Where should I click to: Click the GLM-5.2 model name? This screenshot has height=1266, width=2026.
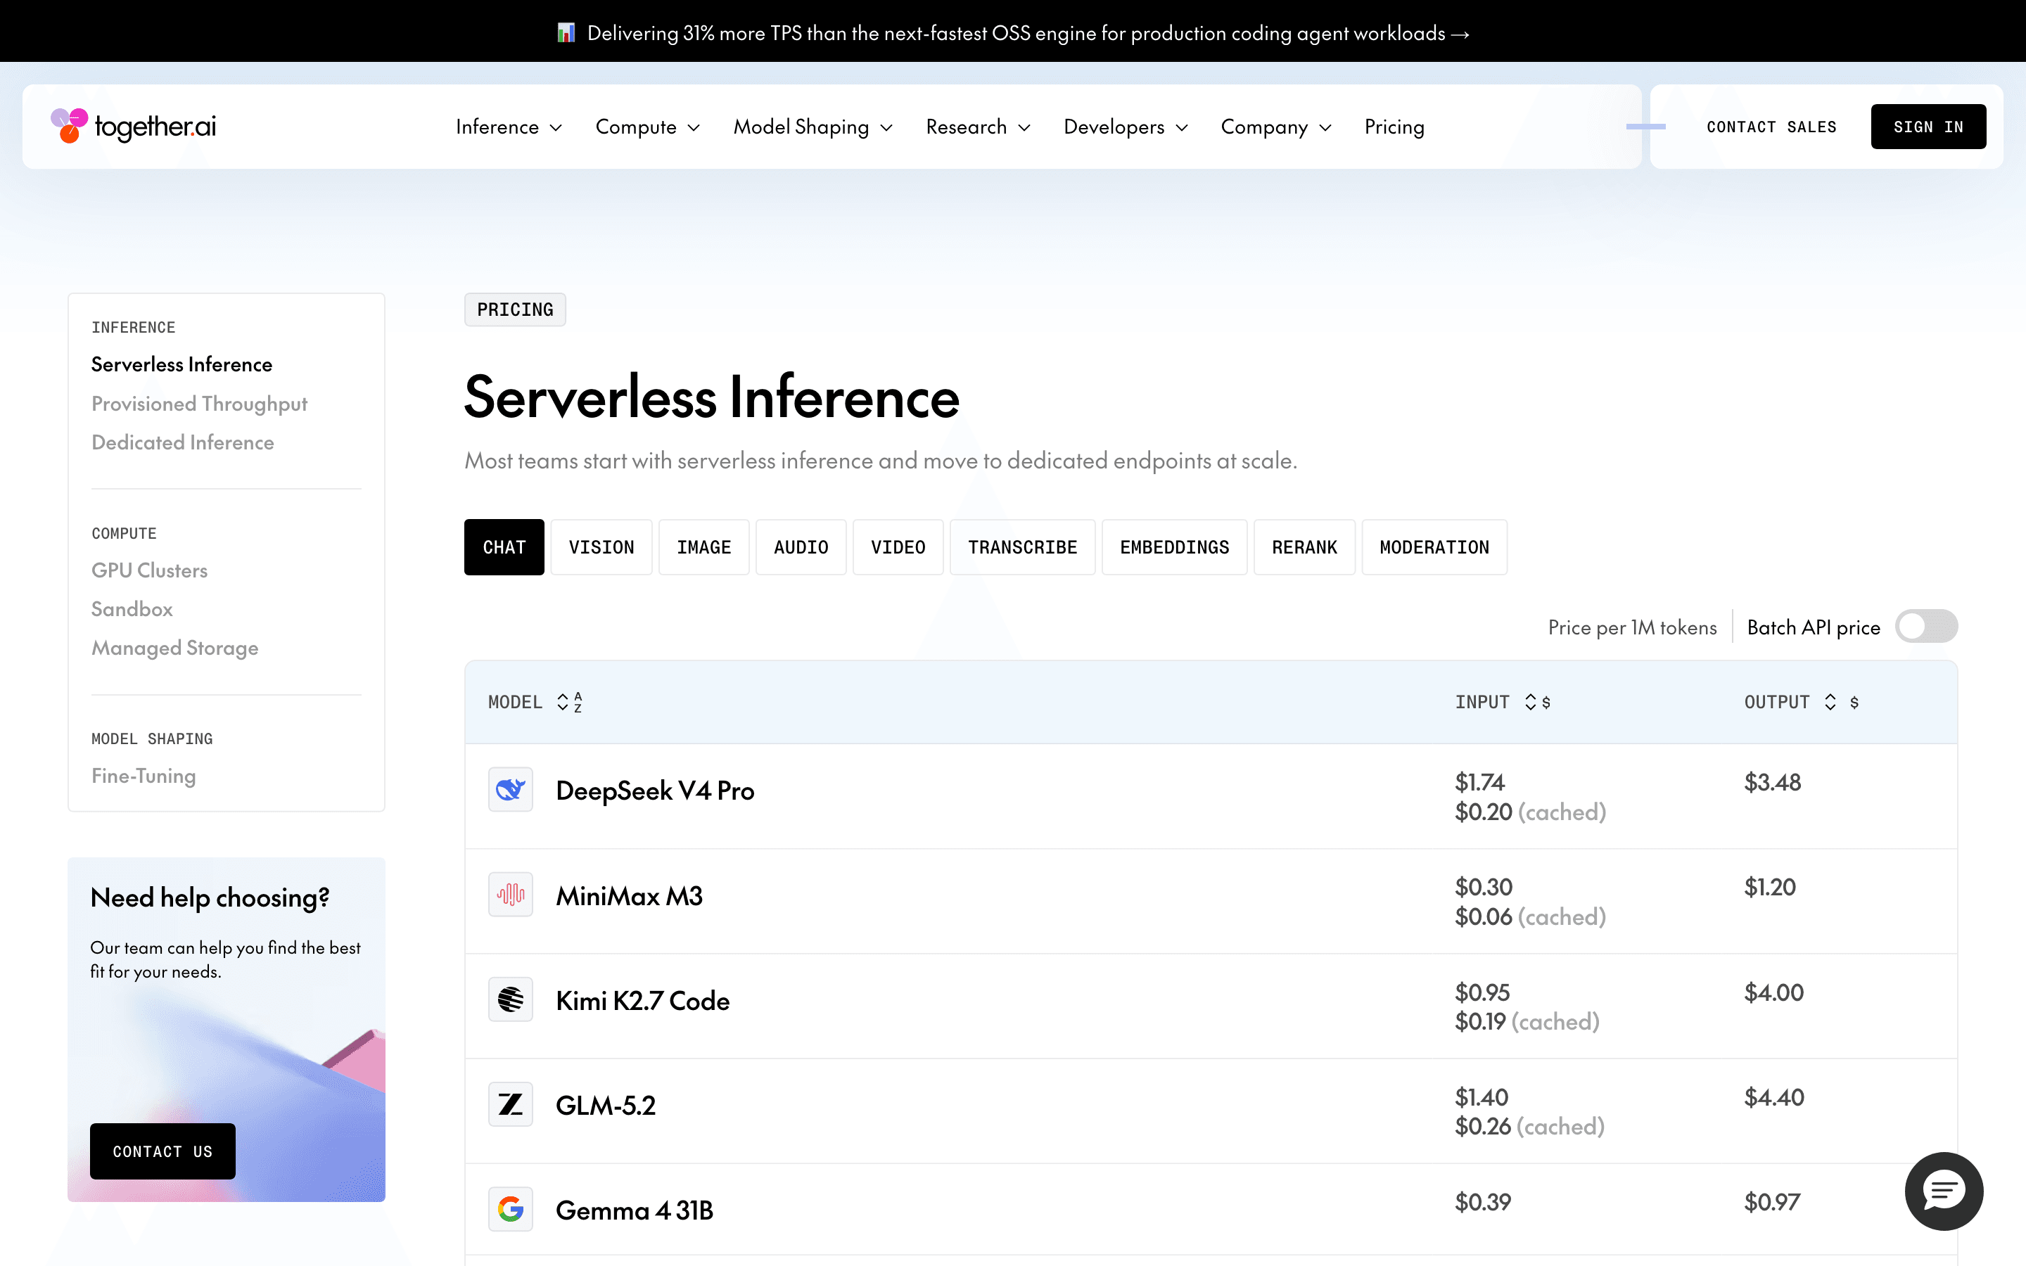tap(606, 1105)
